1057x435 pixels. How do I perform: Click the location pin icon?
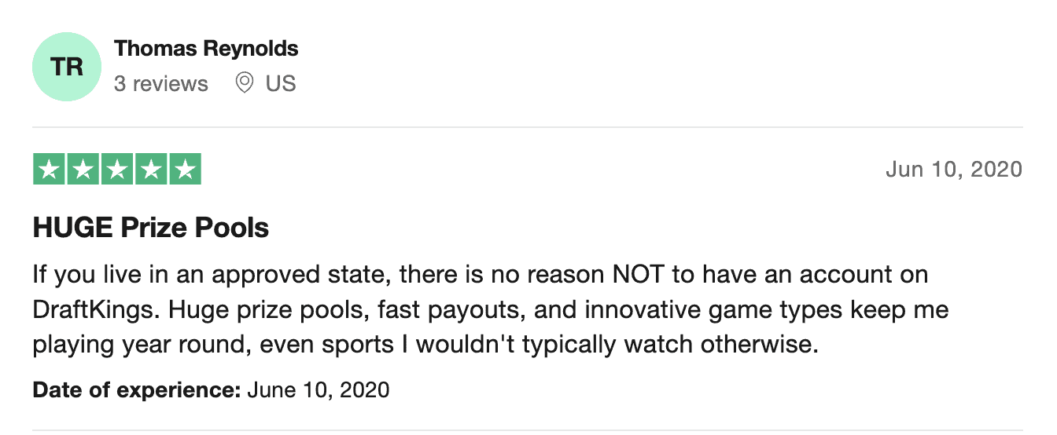click(x=245, y=82)
